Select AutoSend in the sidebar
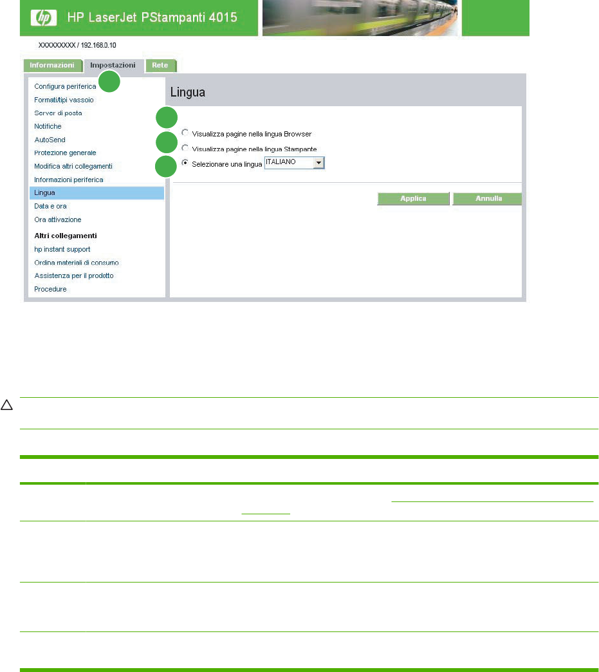 [50, 140]
